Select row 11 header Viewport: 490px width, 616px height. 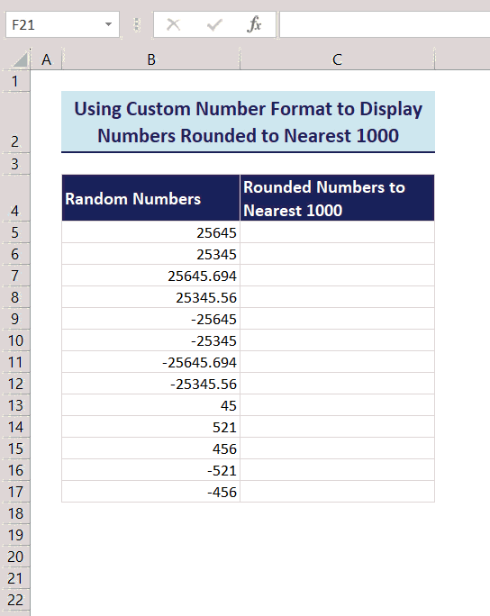click(x=15, y=362)
